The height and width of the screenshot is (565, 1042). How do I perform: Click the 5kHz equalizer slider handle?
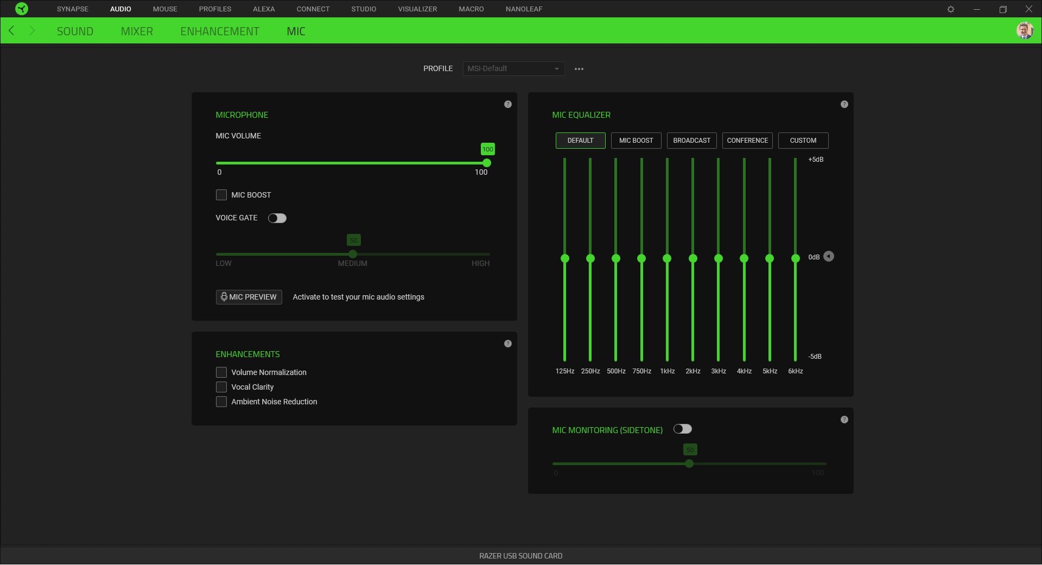coord(770,258)
